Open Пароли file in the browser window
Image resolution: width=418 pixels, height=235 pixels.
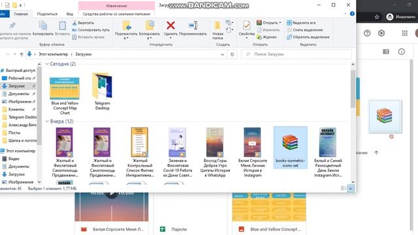click(x=179, y=229)
